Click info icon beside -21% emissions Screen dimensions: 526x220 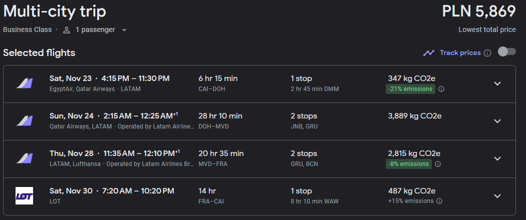tap(441, 89)
